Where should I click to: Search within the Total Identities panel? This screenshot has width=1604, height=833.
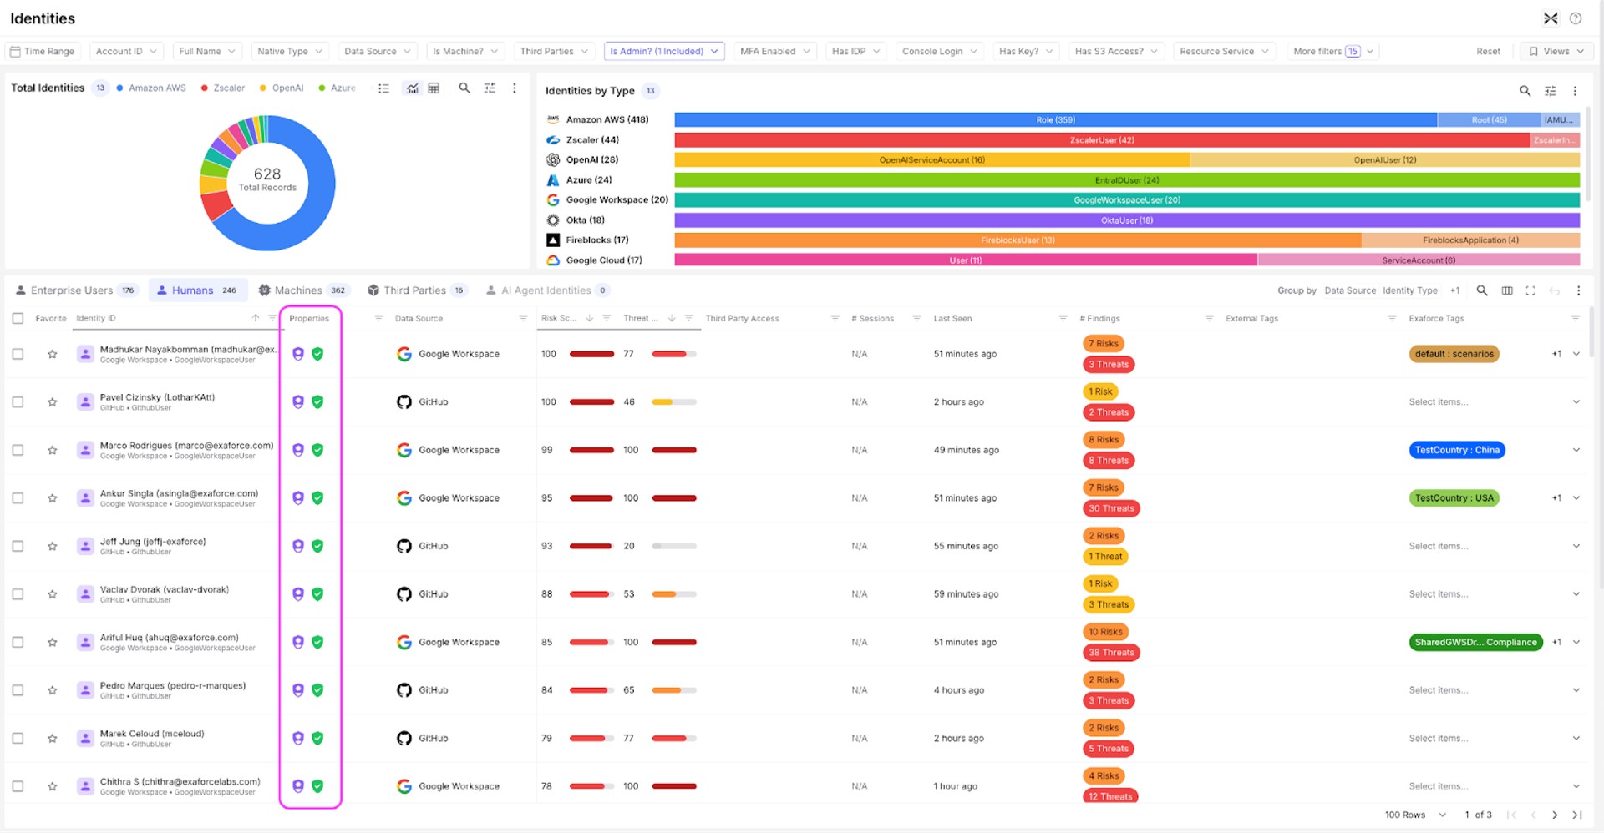point(464,88)
